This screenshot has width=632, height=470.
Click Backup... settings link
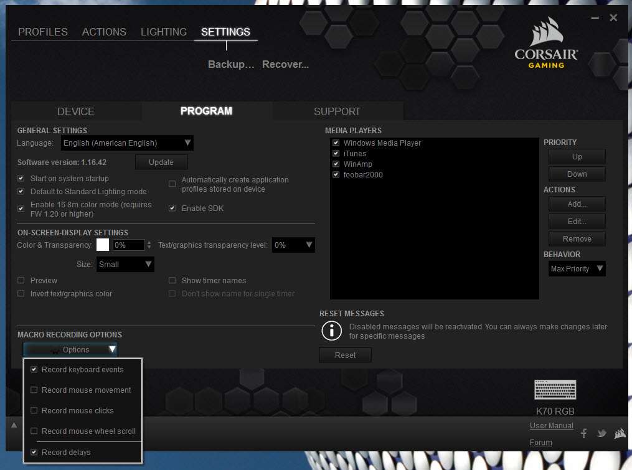pos(231,65)
